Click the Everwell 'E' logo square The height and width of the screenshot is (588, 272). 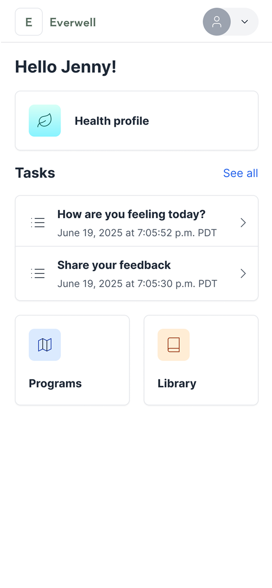pyautogui.click(x=29, y=22)
